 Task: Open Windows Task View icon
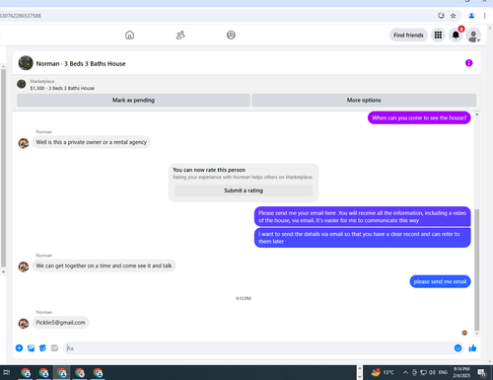tap(7, 372)
